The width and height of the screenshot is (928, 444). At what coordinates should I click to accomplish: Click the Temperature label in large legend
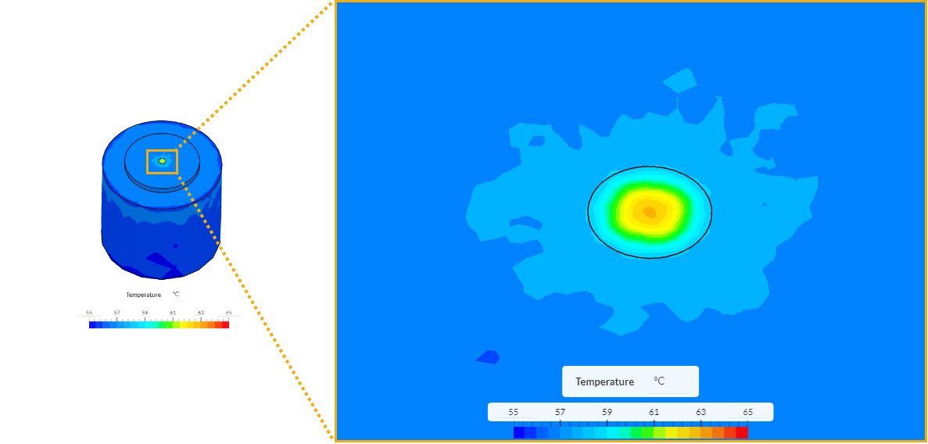[x=604, y=381]
